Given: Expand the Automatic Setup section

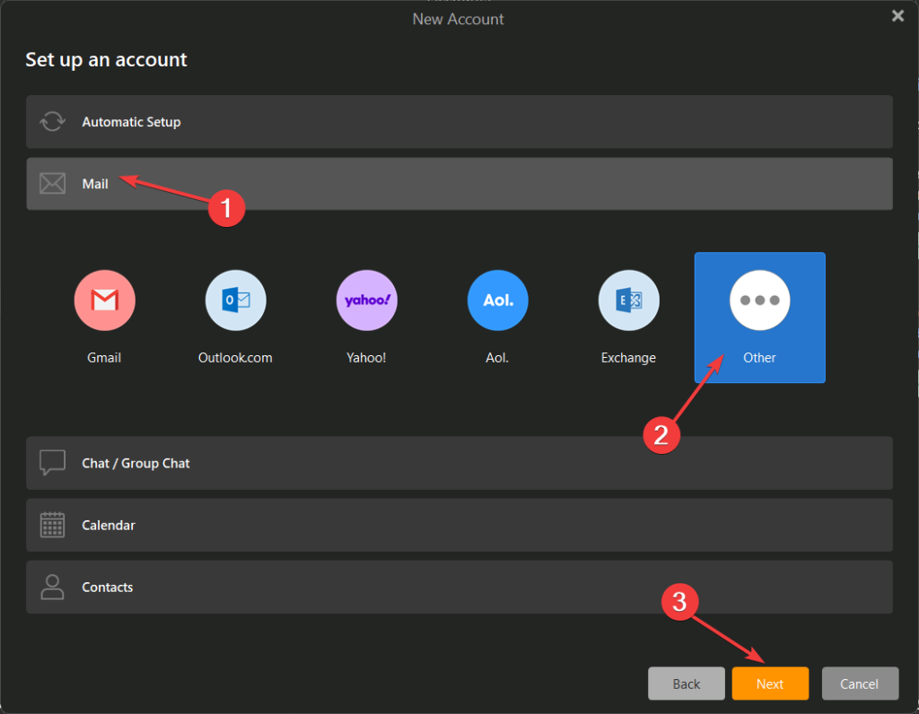Looking at the screenshot, I should coord(459,122).
